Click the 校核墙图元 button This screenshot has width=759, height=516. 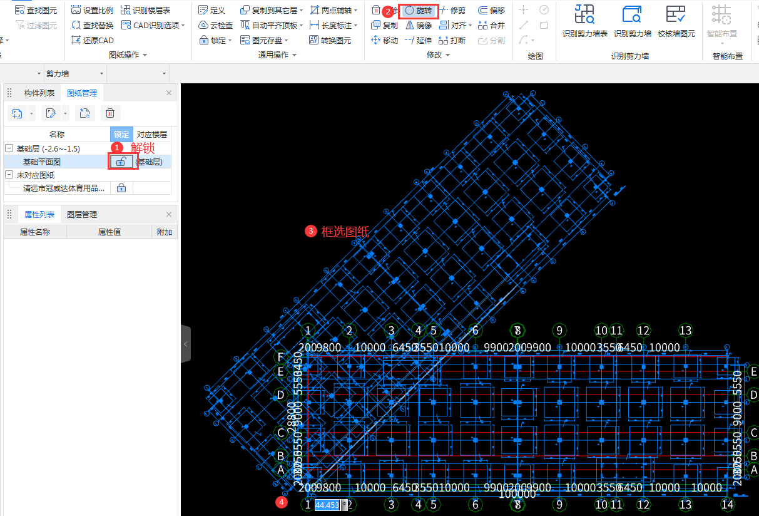676,21
